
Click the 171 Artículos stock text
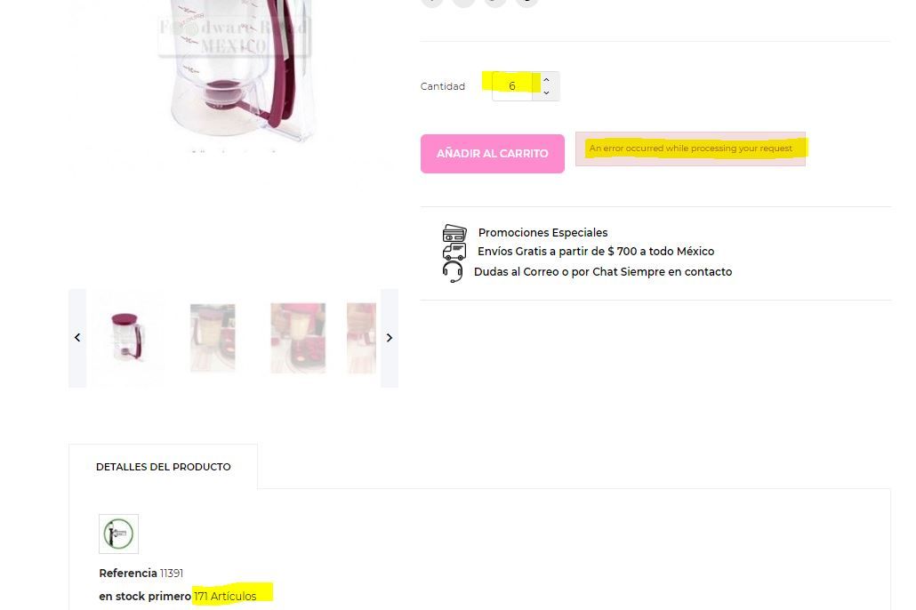(x=225, y=596)
